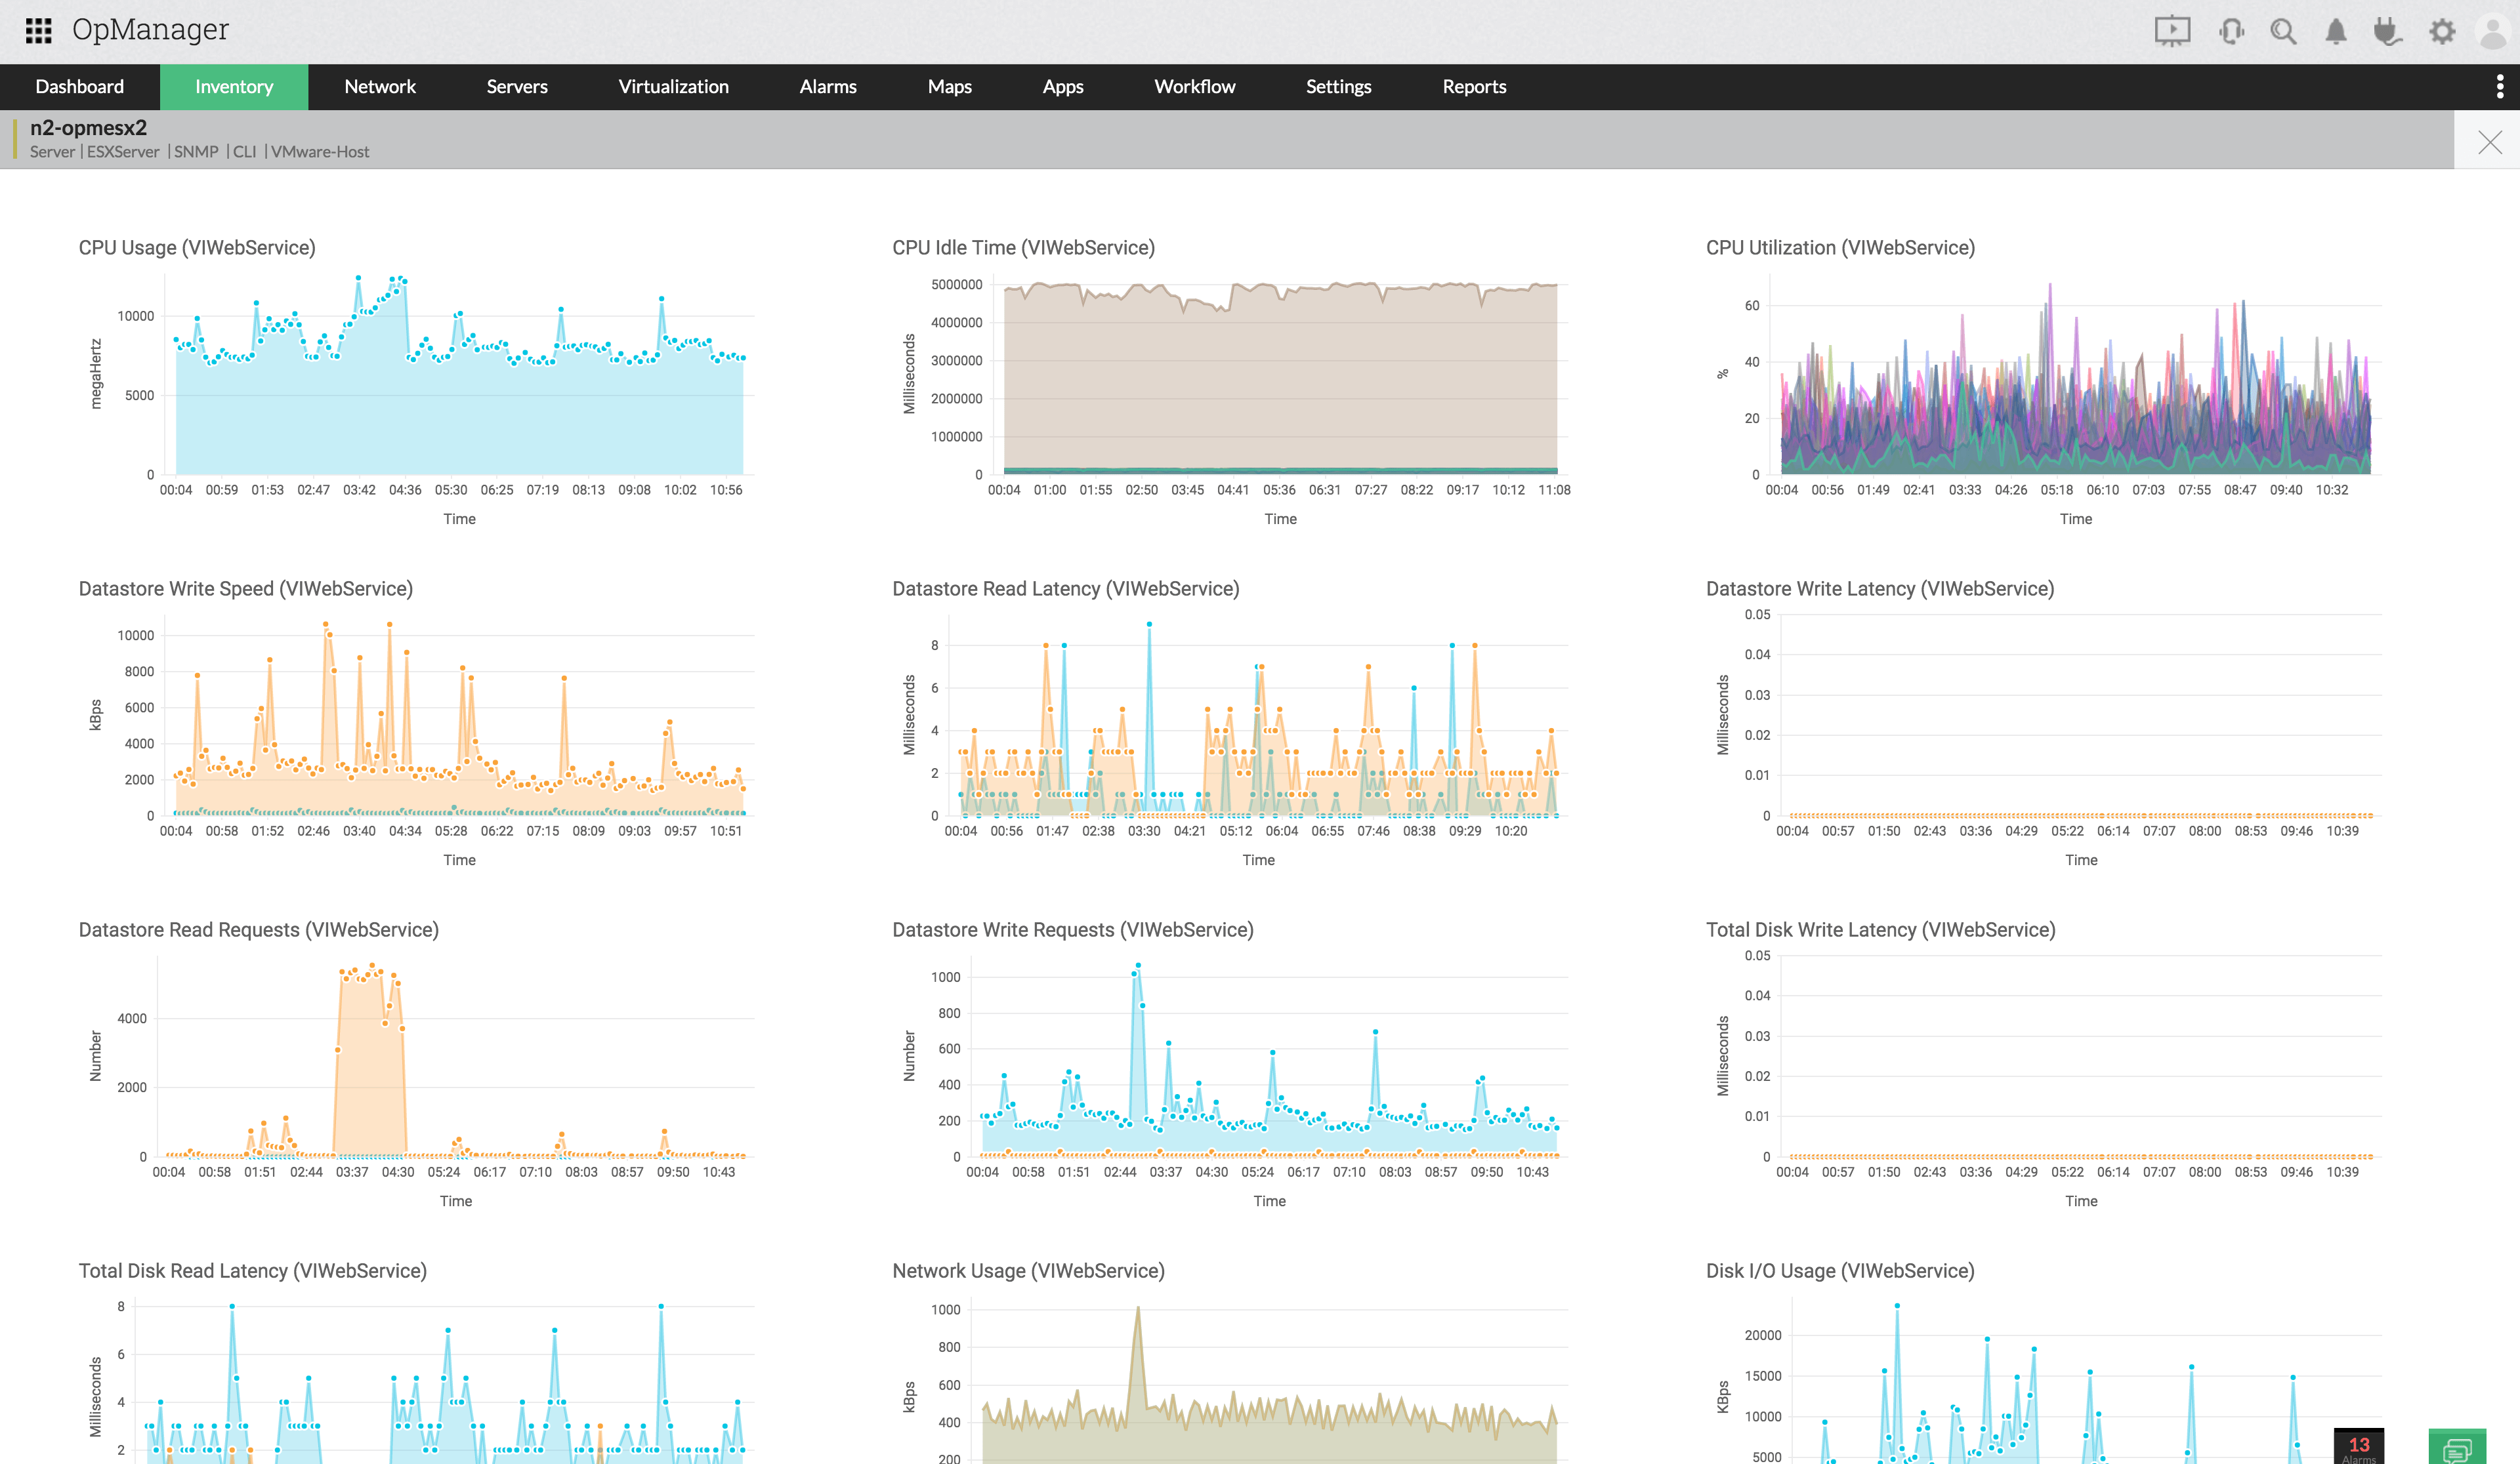The height and width of the screenshot is (1464, 2520).
Task: Click the CPU Usage graph area
Action: (x=459, y=399)
